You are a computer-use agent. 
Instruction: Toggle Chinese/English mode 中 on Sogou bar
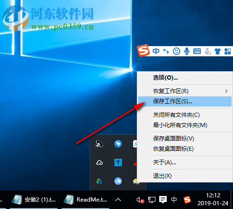156,51
